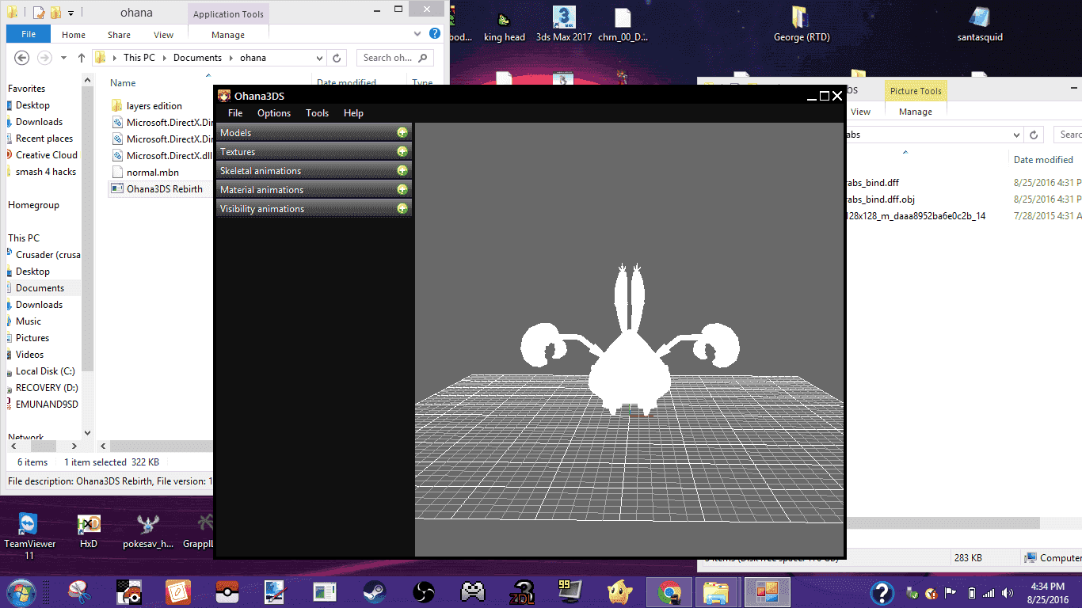Open the Options menu in Ohana3DS
Viewport: 1082px width, 608px height.
[x=274, y=113]
